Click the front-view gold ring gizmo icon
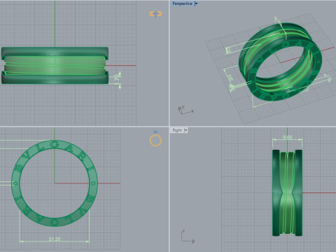This screenshot has height=252, width=336. point(155,139)
